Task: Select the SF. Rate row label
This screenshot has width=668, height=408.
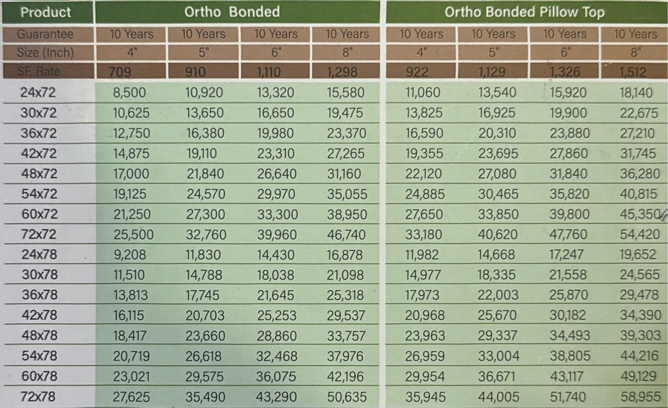Action: tap(39, 71)
